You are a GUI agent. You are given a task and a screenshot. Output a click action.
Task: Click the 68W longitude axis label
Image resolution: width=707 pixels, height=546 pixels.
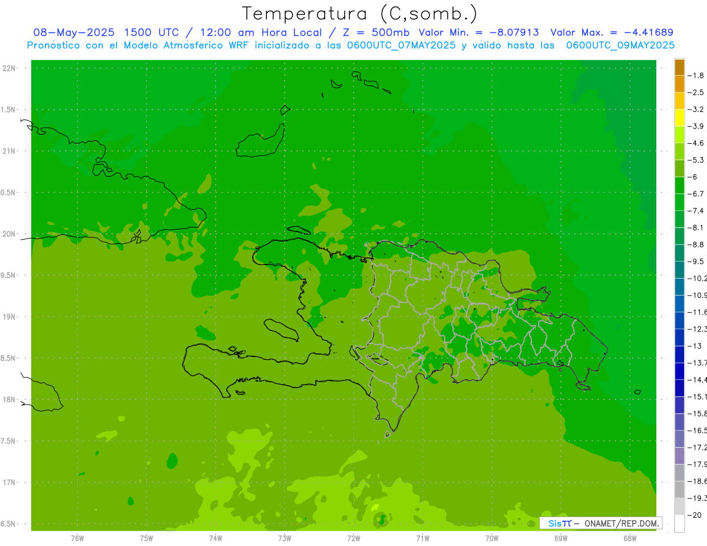[630, 538]
